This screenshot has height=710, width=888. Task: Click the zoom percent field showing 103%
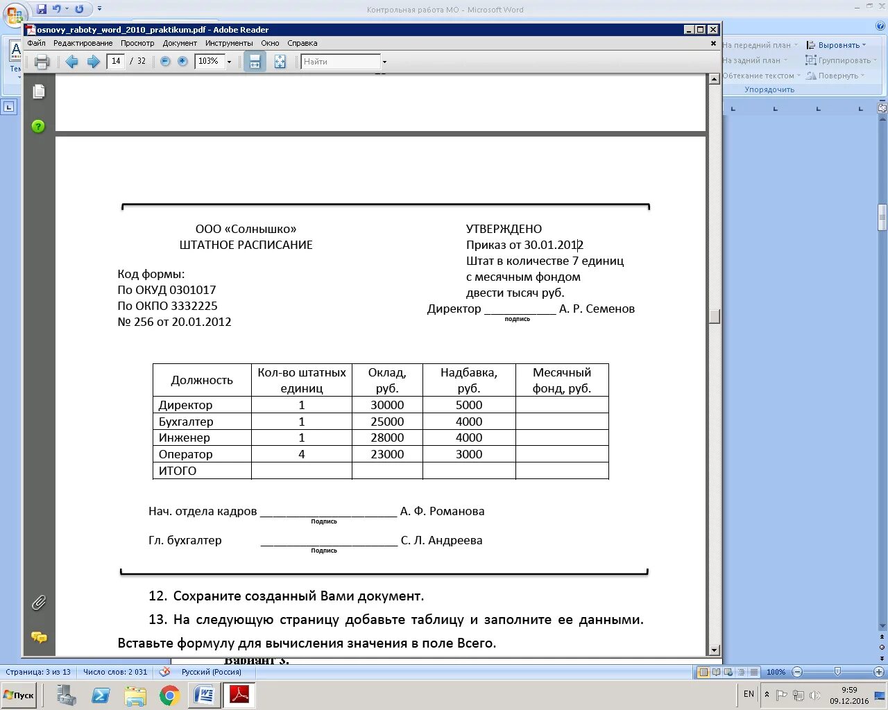(209, 61)
